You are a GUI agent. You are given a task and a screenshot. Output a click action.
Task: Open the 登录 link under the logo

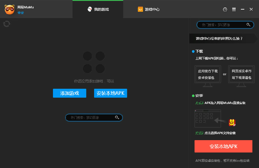(20, 13)
